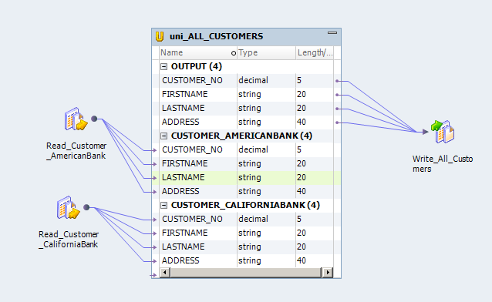The width and height of the screenshot is (492, 302).
Task: Click the horizontal scrollbar thumb
Action: (246, 272)
